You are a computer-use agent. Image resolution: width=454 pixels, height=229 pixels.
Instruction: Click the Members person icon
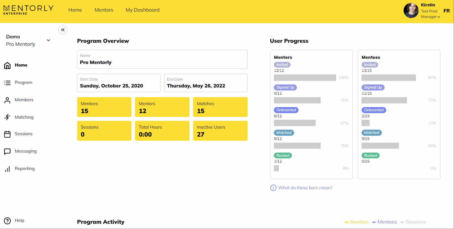(x=7, y=100)
